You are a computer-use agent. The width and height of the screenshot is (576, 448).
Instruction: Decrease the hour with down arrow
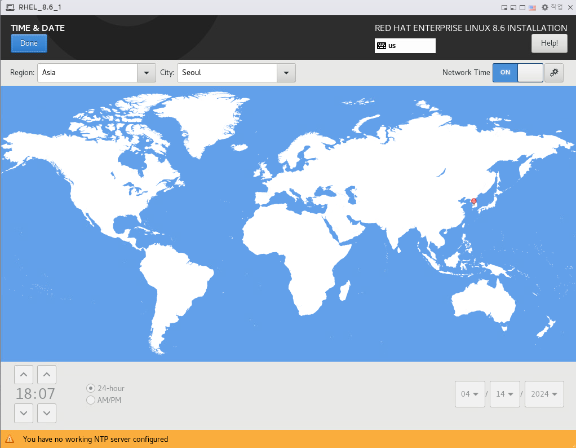click(x=24, y=413)
